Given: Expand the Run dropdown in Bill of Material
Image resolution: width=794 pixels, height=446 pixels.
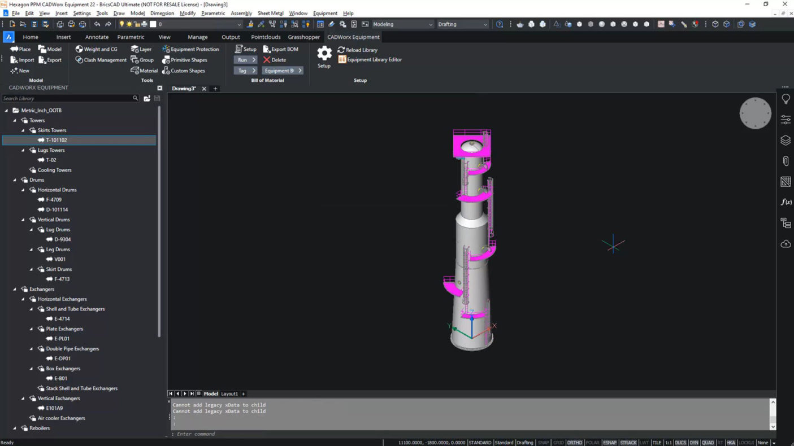Looking at the screenshot, I should click(254, 60).
